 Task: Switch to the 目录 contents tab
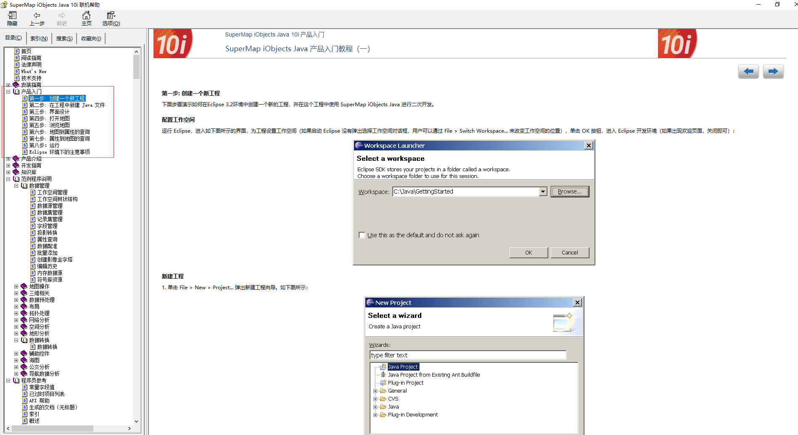click(13, 38)
